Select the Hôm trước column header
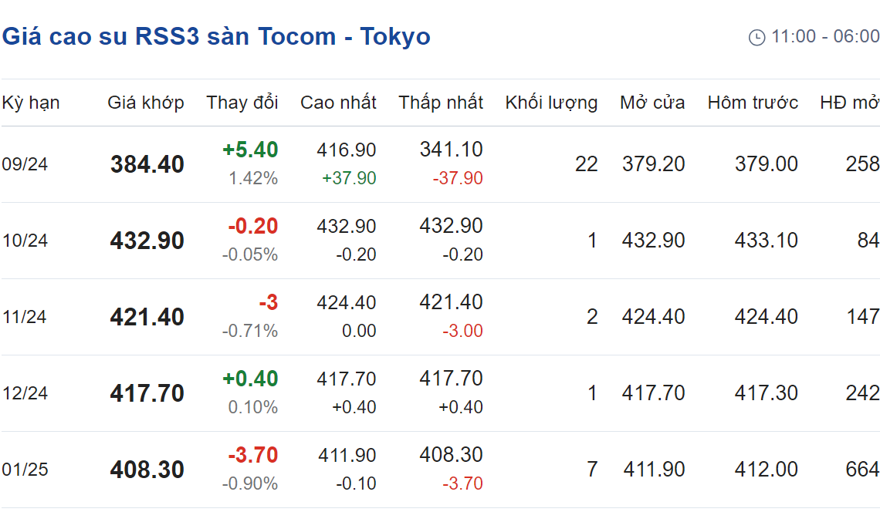The height and width of the screenshot is (512, 880). [753, 103]
